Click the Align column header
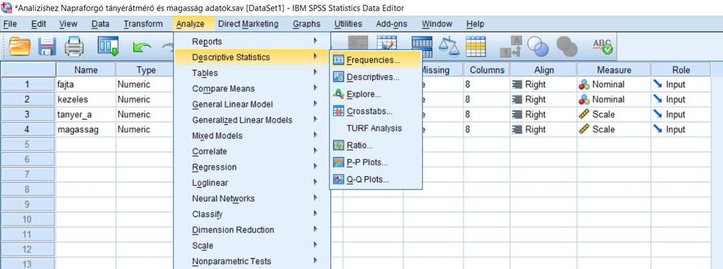The width and height of the screenshot is (723, 269). [543, 70]
